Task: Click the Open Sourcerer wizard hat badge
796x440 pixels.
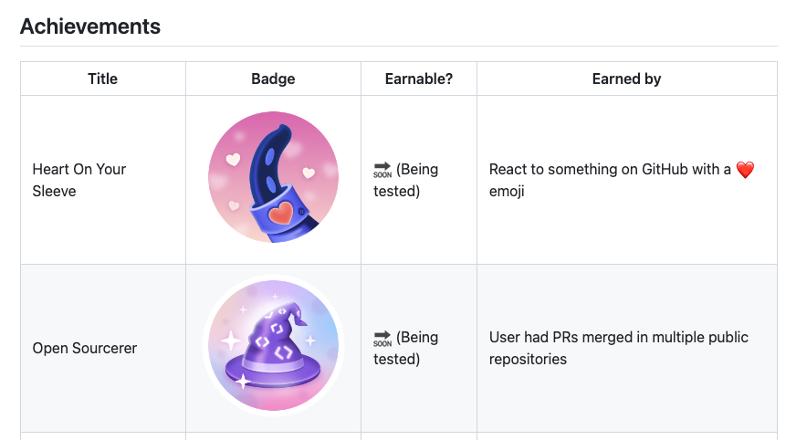Action: pyautogui.click(x=273, y=346)
